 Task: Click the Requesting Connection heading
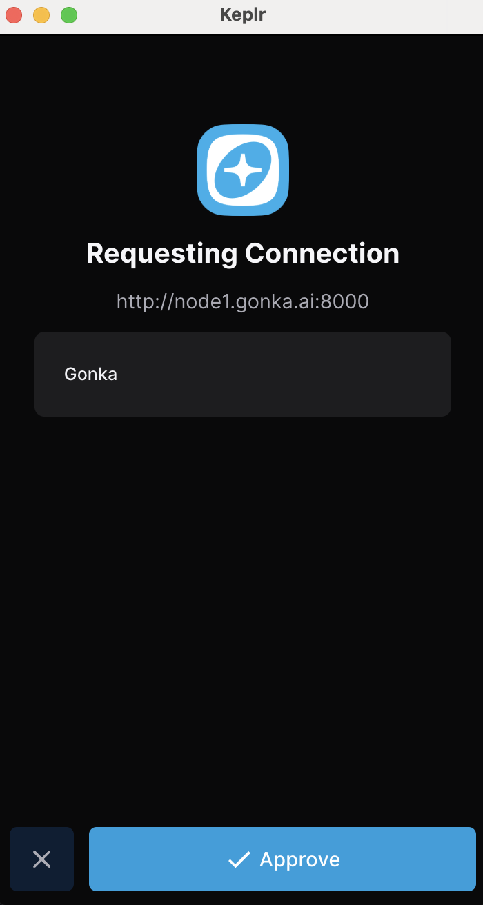[243, 253]
